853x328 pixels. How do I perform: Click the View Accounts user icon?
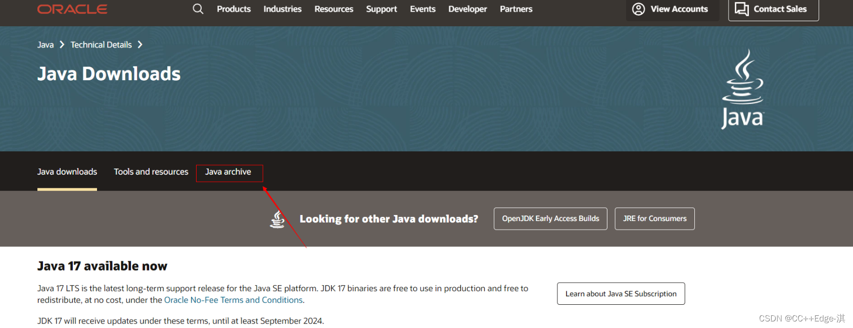(639, 9)
